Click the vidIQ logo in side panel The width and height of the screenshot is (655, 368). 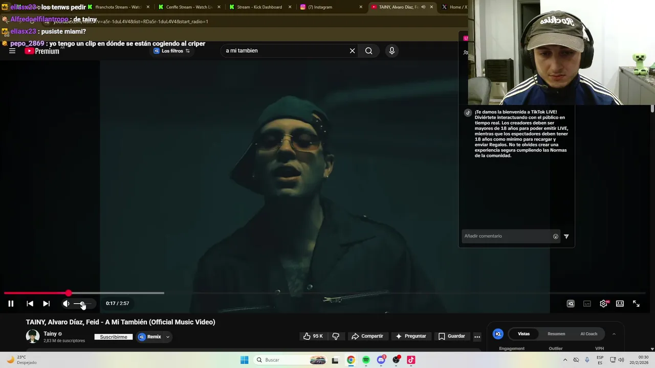pyautogui.click(x=498, y=334)
